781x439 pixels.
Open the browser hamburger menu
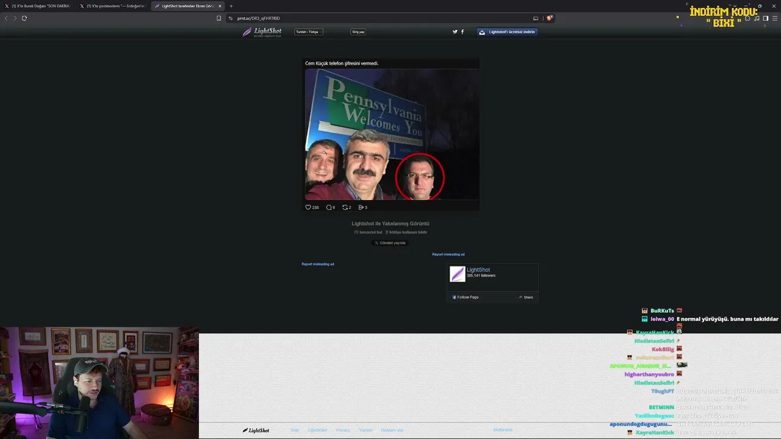pyautogui.click(x=775, y=18)
